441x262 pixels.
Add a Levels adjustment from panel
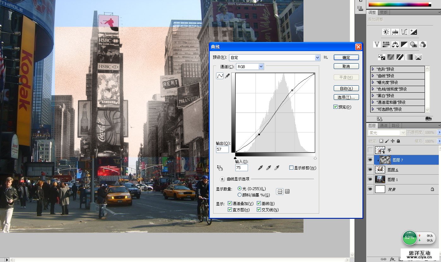click(395, 32)
